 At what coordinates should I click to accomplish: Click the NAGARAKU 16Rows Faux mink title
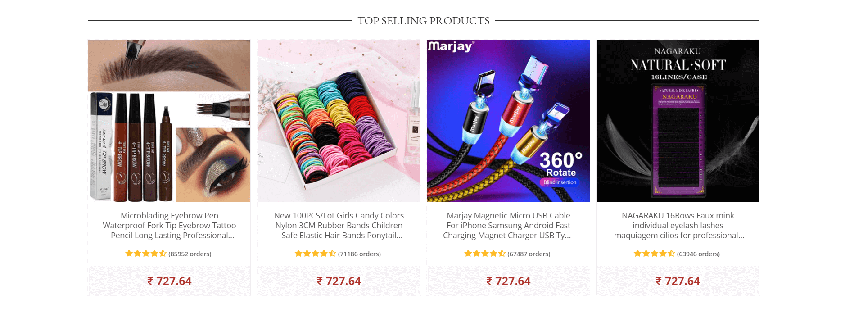click(678, 226)
